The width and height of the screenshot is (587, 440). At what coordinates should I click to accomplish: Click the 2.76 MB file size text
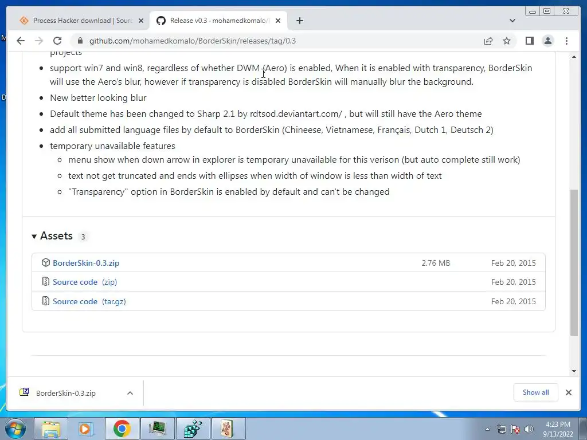click(436, 263)
